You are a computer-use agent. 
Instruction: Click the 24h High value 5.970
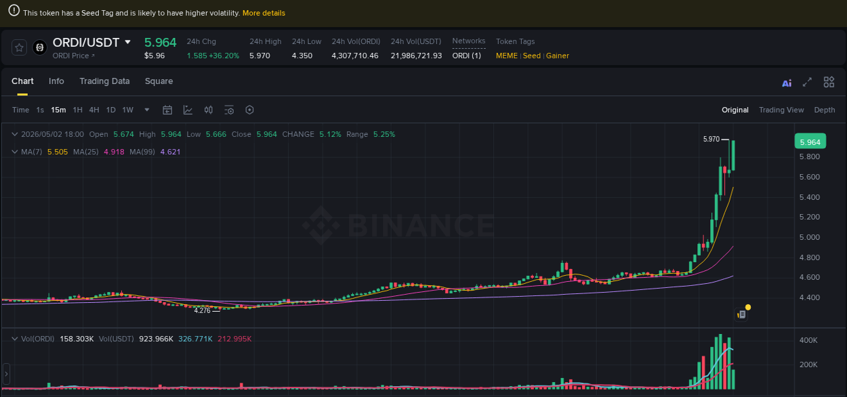click(260, 56)
